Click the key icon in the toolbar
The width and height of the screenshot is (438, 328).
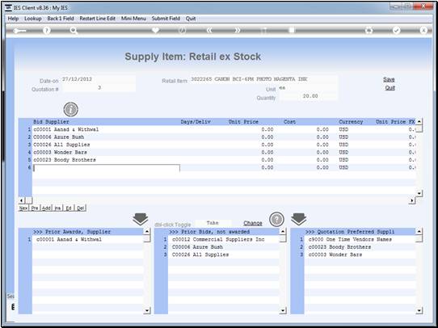[19, 31]
